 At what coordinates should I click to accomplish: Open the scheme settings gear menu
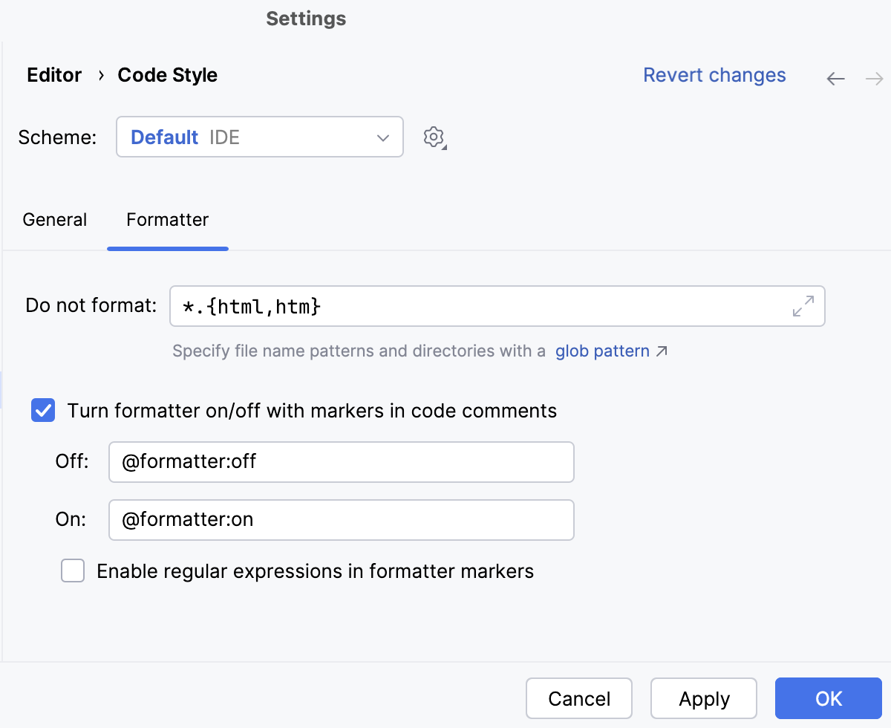coord(434,137)
